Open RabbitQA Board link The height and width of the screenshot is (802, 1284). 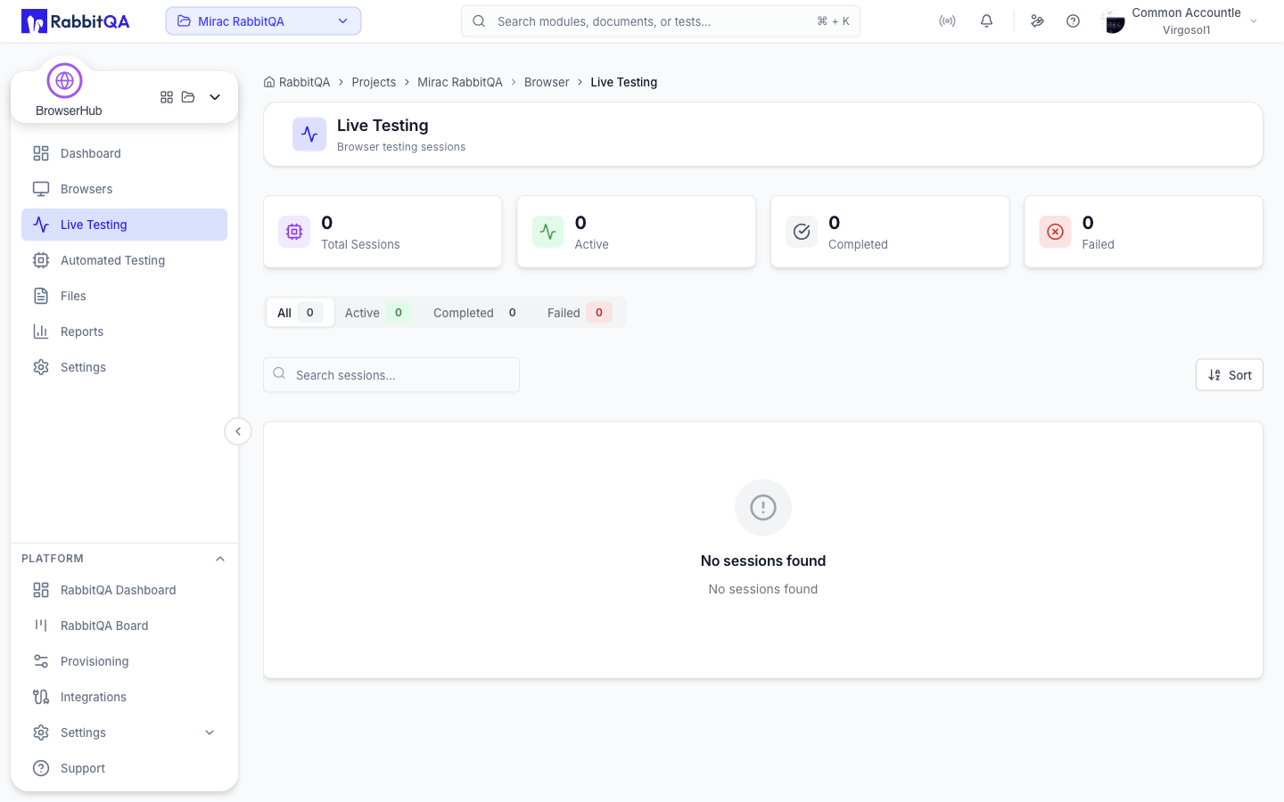[x=124, y=626]
